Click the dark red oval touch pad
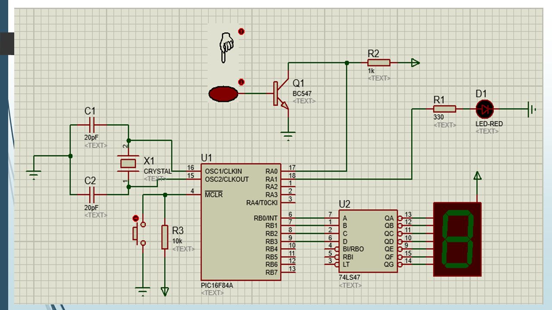 tap(223, 93)
